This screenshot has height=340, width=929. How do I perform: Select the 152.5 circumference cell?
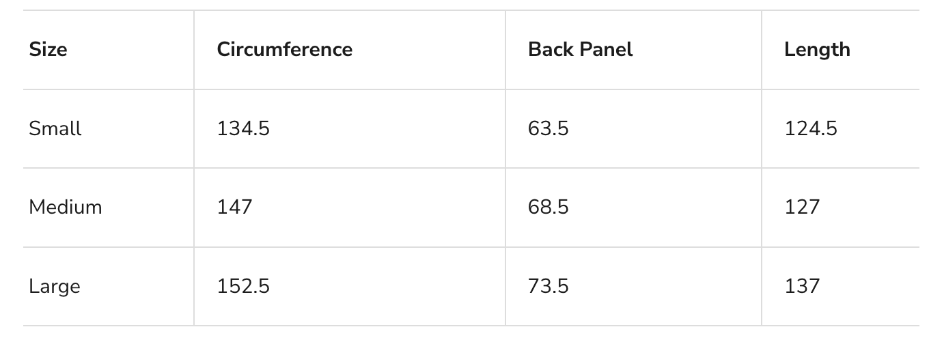point(243,286)
